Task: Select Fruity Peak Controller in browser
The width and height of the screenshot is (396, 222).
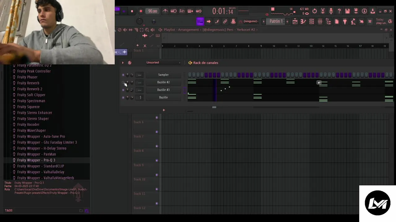Action: point(34,71)
